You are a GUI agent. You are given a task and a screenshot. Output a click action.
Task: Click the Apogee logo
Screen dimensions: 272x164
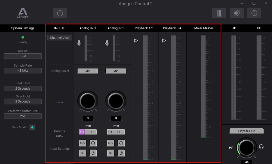click(x=23, y=13)
